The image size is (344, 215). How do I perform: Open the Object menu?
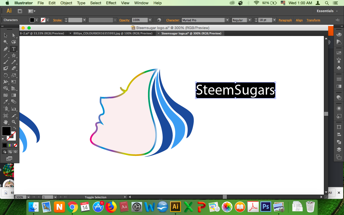coord(66,3)
